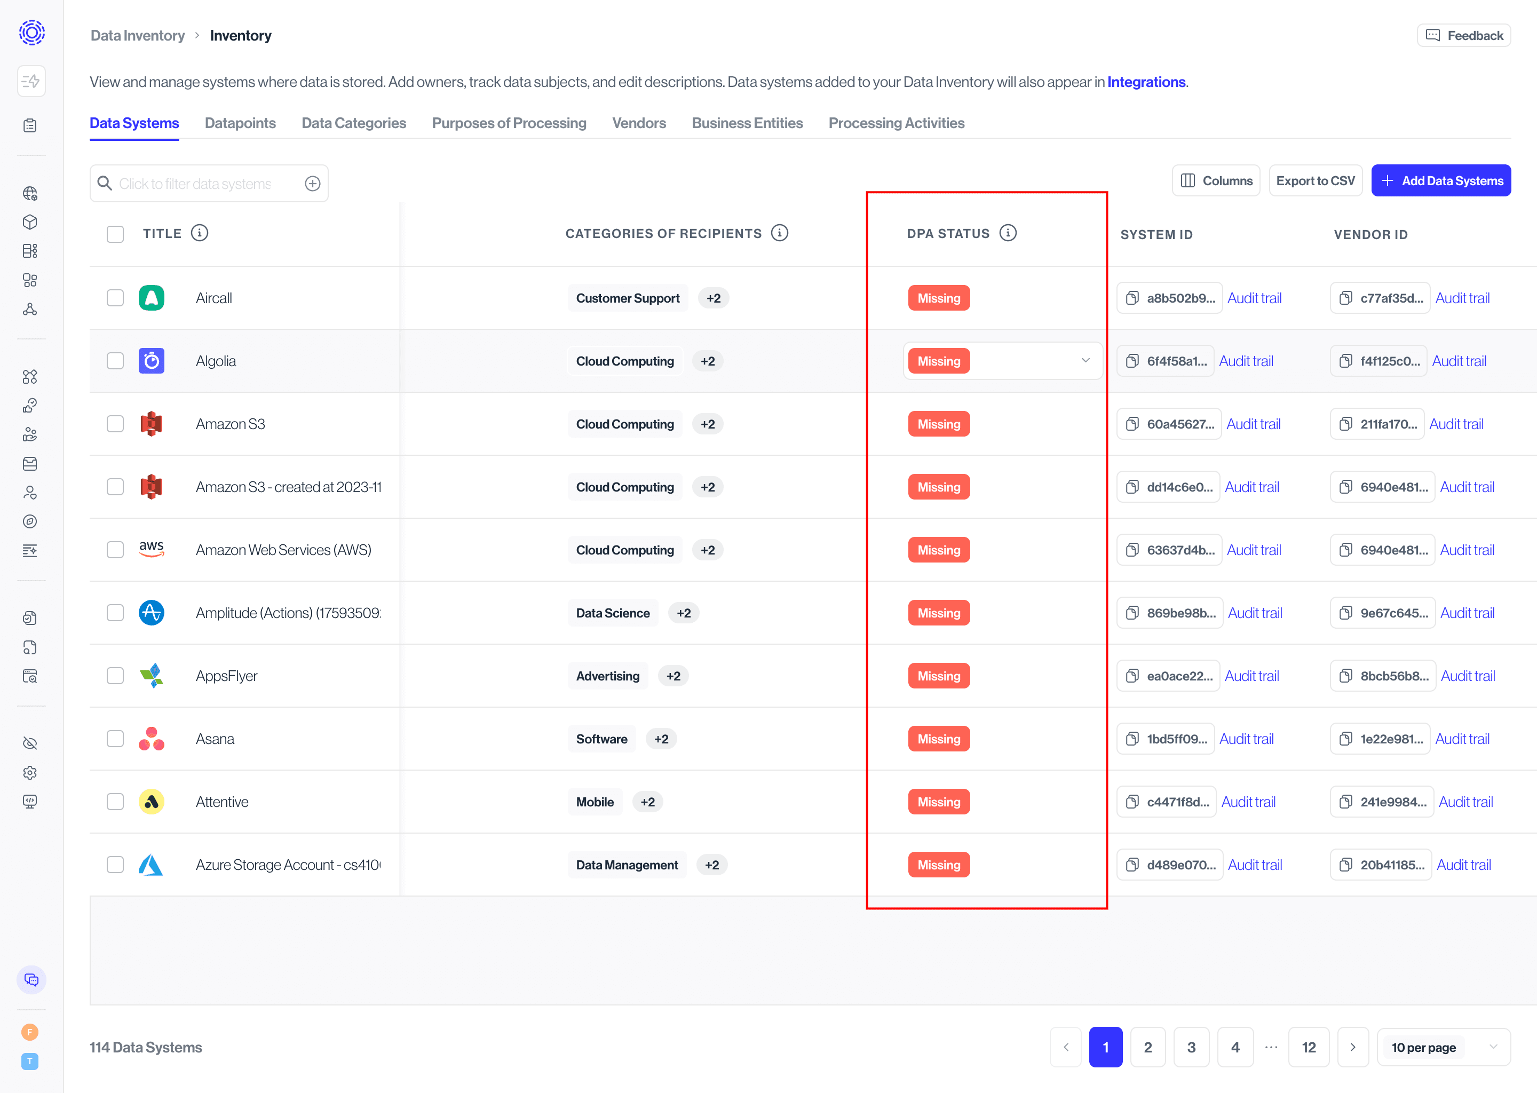Click the AppsFlyer logo icon

click(152, 676)
